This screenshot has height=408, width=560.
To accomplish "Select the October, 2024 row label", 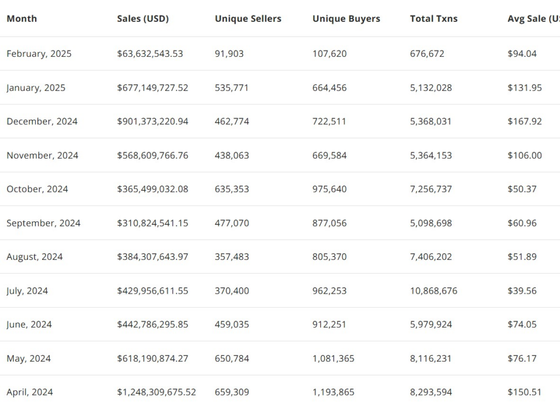I will point(37,189).
